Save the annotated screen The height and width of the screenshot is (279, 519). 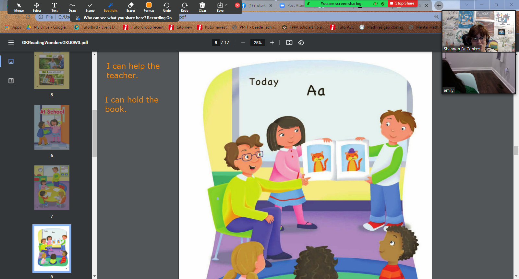tap(220, 7)
